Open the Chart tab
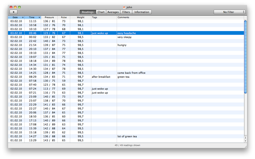 tap(101, 12)
